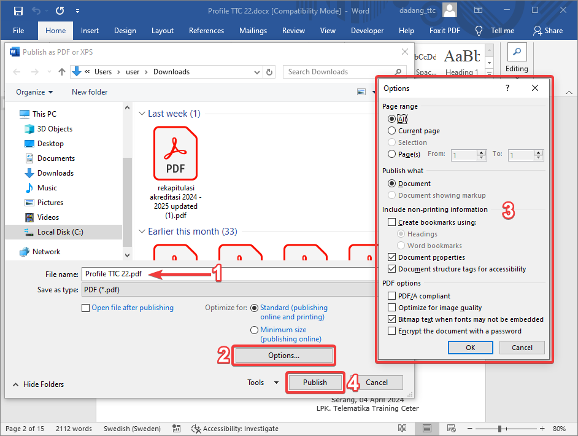Select Current page radio button
This screenshot has height=436, width=578.
pos(391,131)
